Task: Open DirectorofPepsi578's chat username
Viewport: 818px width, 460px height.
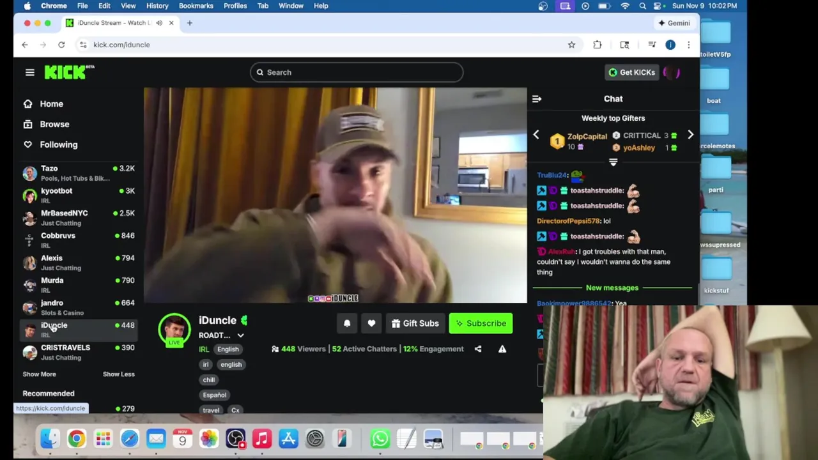Action: [568, 221]
